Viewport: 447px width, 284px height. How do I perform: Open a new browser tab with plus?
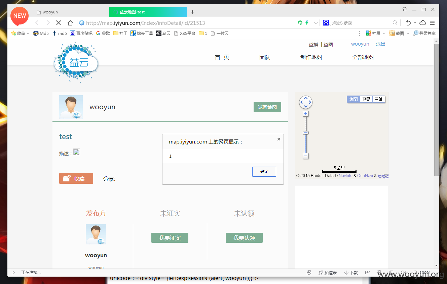(x=192, y=12)
